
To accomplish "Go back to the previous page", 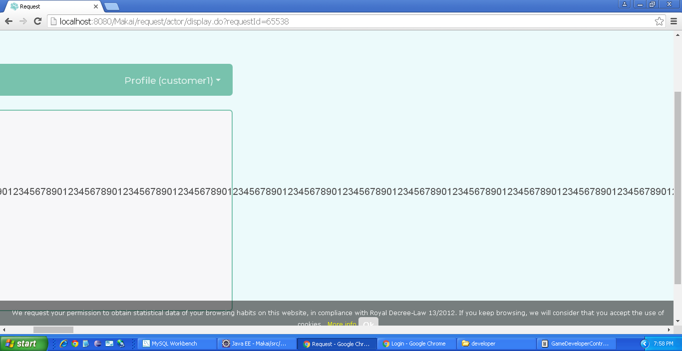I will [x=8, y=21].
